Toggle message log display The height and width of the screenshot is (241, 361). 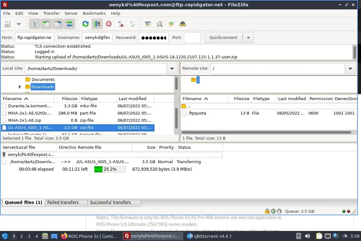pyautogui.click(x=35, y=24)
